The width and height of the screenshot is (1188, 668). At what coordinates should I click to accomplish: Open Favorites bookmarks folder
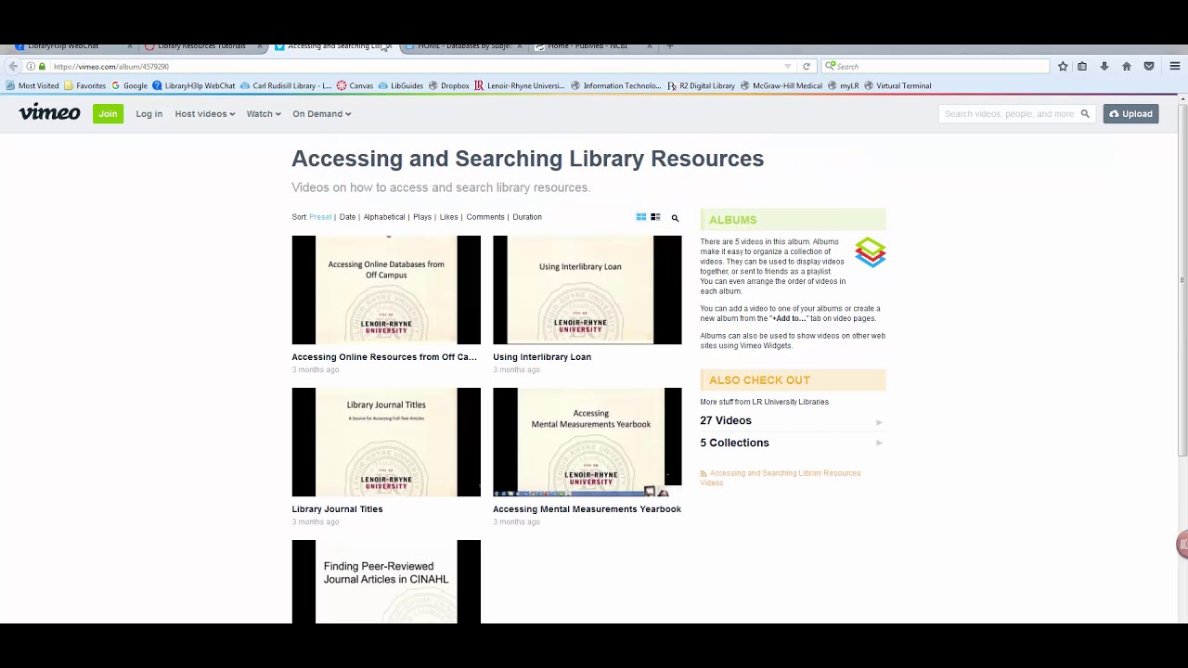click(84, 86)
